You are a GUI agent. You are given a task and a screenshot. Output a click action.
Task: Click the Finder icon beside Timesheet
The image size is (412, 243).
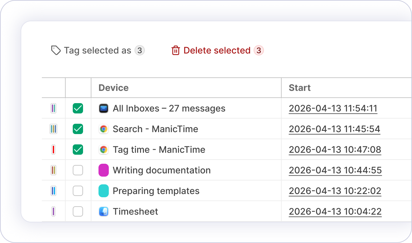coord(103,212)
